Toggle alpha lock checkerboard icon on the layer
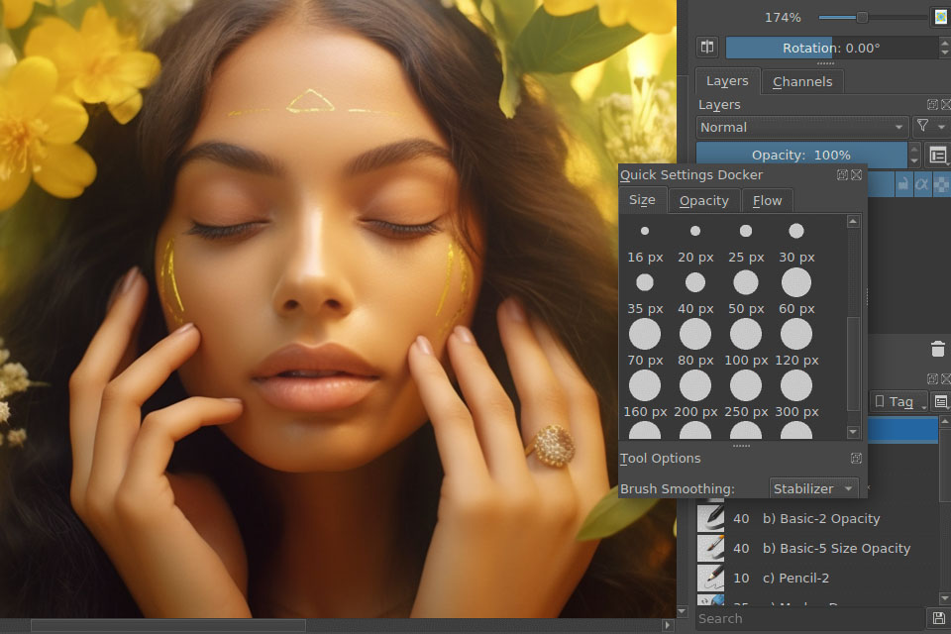The height and width of the screenshot is (634, 951). (x=941, y=184)
